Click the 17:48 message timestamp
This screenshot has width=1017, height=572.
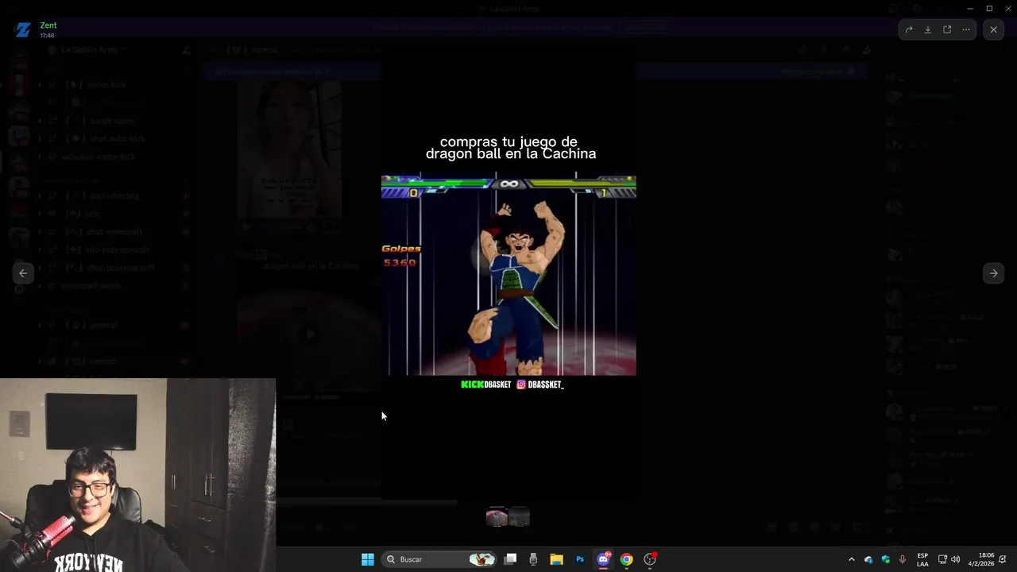click(x=47, y=36)
